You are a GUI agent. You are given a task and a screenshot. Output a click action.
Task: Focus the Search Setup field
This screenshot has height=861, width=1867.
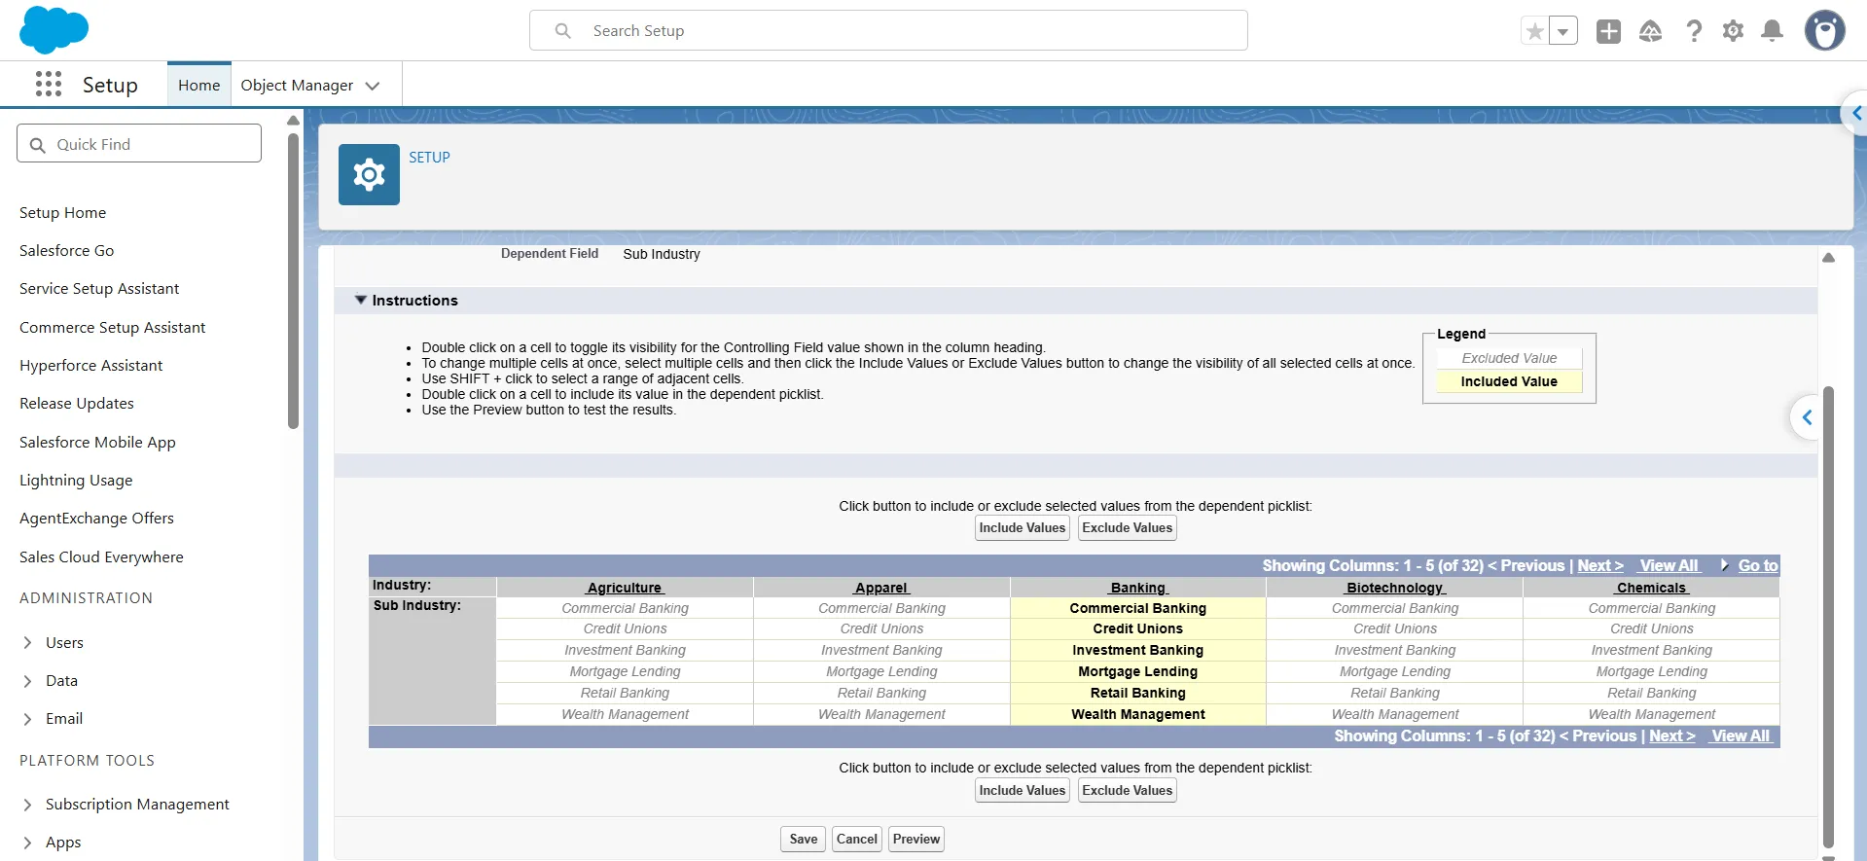pos(888,30)
